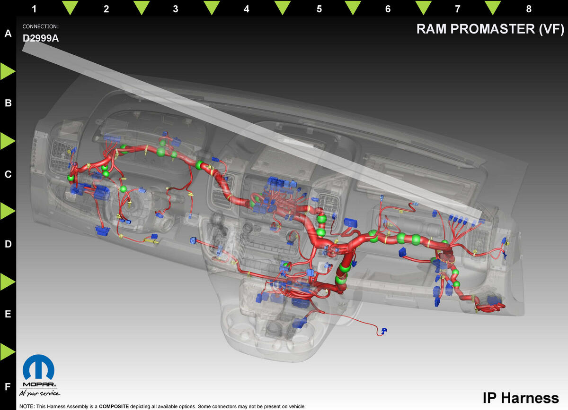Select the D2999A connection label

(41, 38)
